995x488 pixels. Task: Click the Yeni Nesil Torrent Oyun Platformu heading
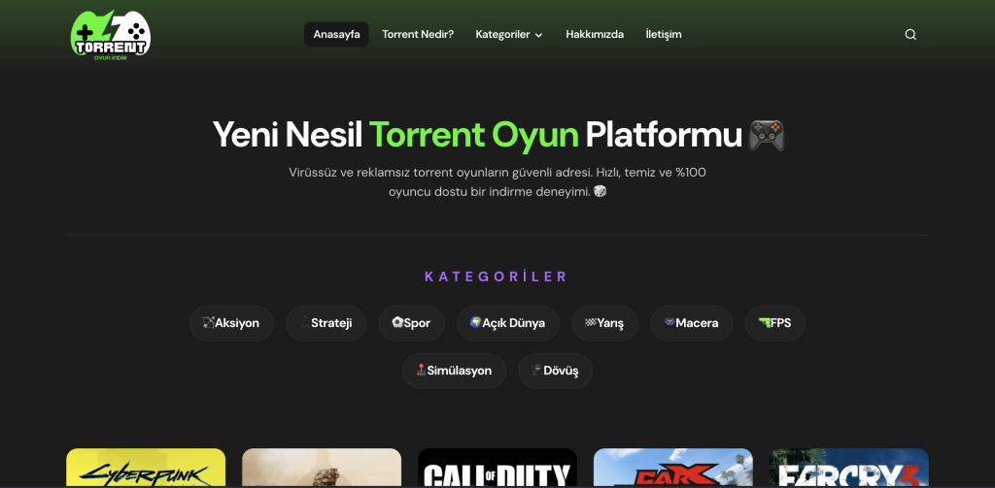[x=498, y=134]
